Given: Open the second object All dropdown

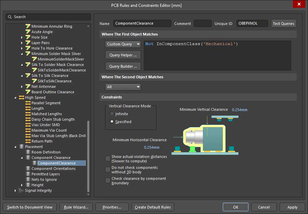Looking at the screenshot, I should point(123,87).
